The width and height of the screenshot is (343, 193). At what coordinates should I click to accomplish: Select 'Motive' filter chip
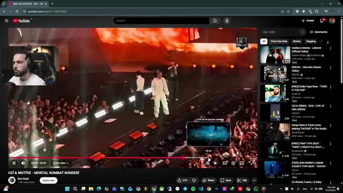click(x=297, y=41)
